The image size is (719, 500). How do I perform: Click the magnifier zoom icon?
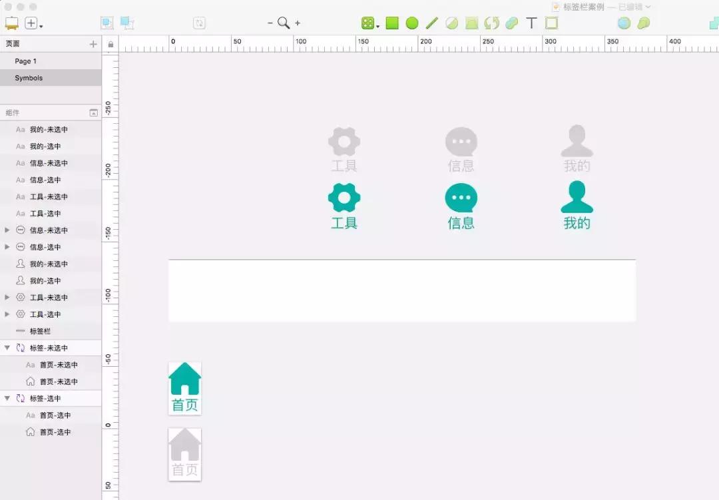[284, 23]
